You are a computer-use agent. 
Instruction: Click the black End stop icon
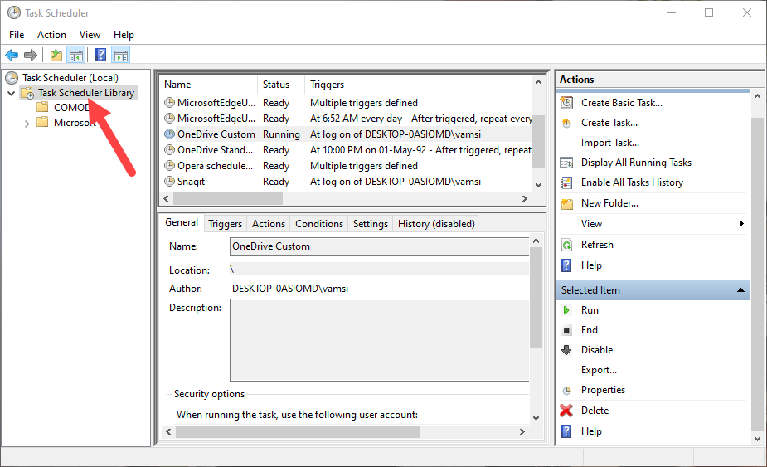[566, 330]
